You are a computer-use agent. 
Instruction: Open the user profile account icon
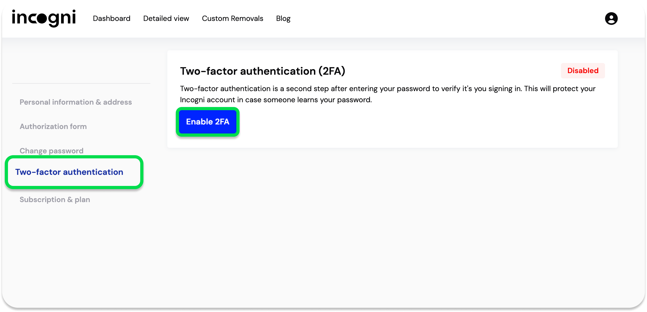(611, 19)
